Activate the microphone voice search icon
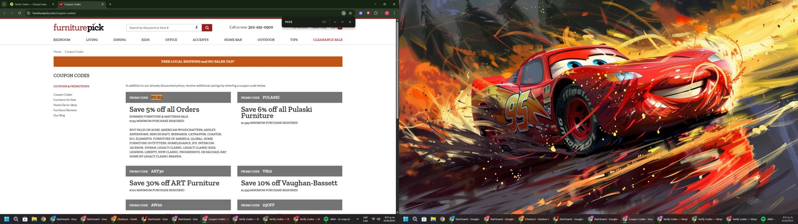798x224 pixels. pyautogui.click(x=196, y=28)
